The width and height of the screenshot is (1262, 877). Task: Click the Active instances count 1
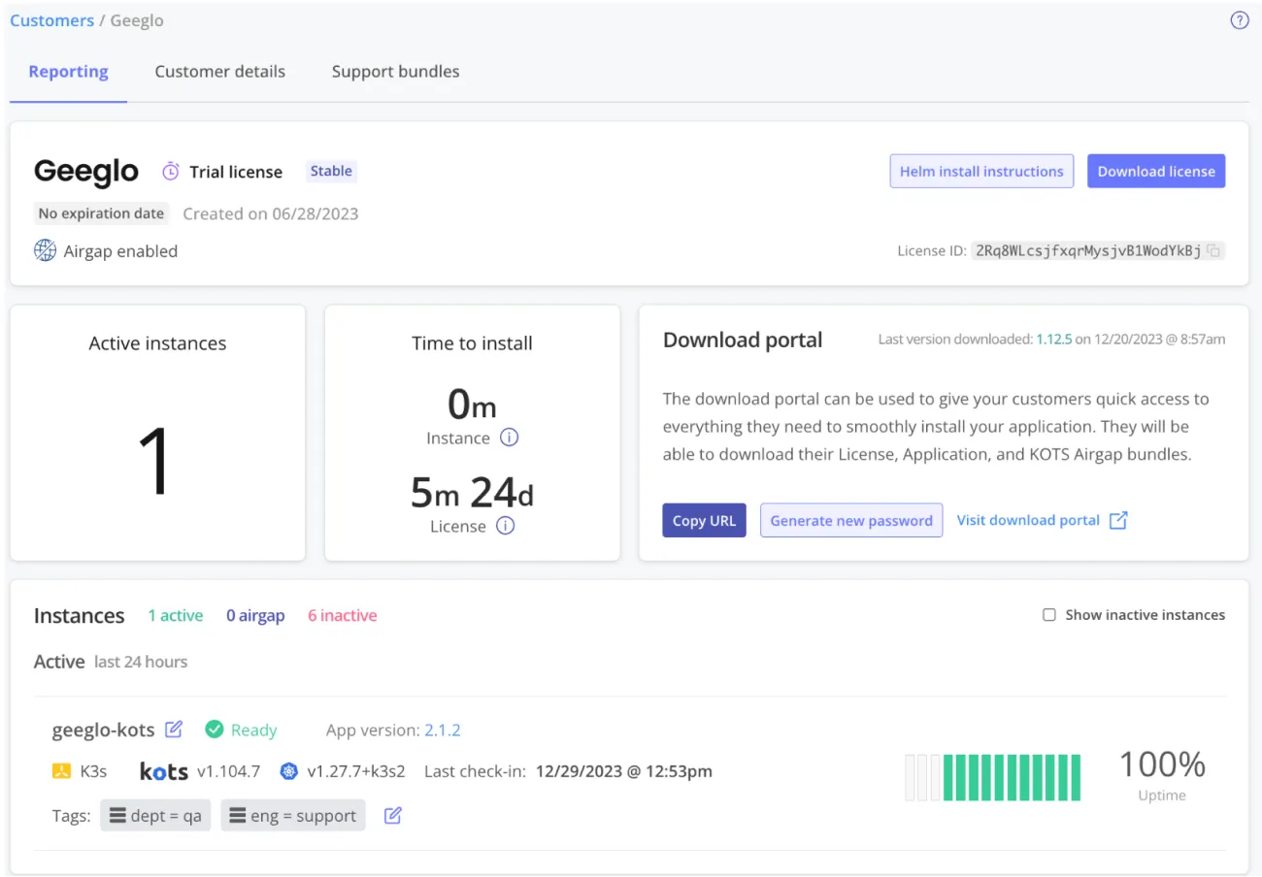click(x=155, y=462)
